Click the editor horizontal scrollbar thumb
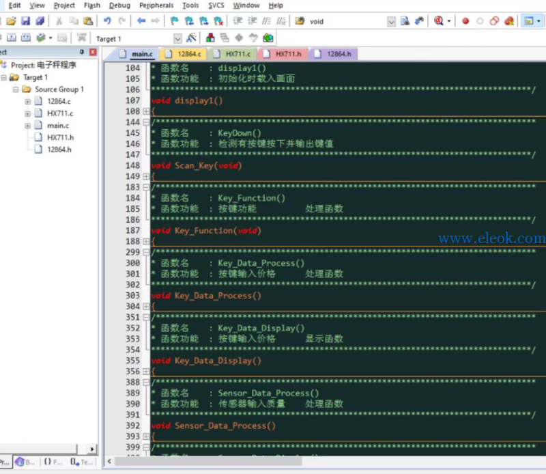546x474 pixels. tap(208, 462)
